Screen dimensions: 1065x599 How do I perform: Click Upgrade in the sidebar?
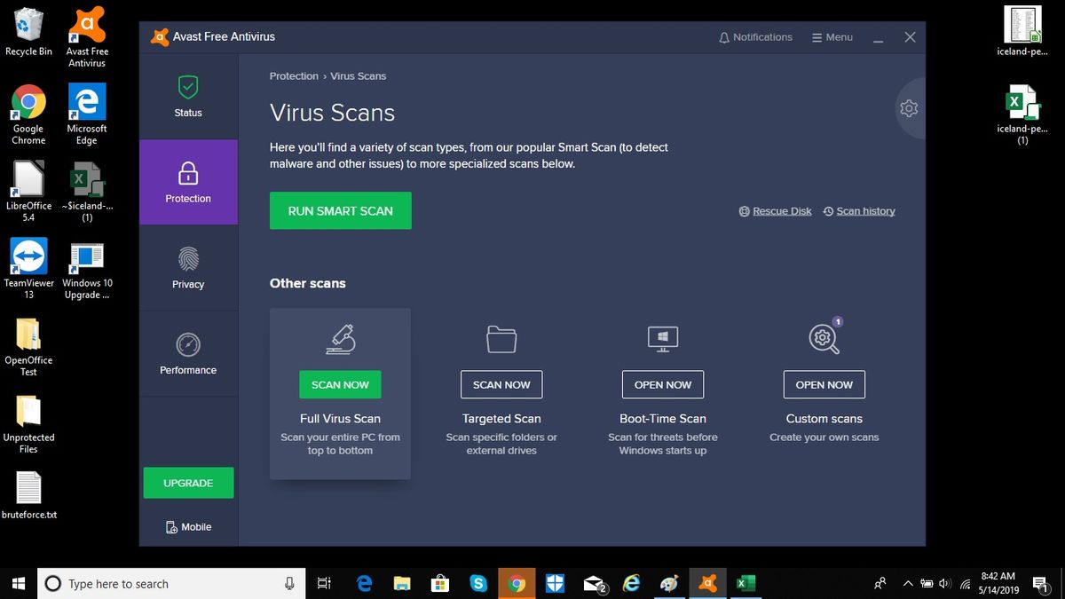click(x=188, y=483)
